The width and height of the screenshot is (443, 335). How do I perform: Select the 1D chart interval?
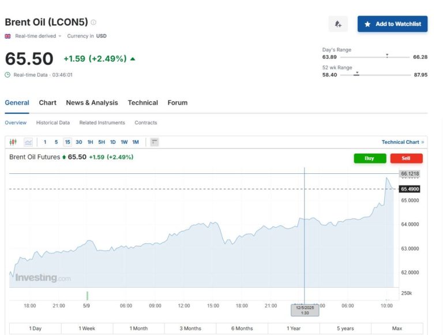113,142
